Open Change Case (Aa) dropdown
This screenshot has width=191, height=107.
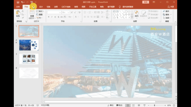[x=70, y=17]
